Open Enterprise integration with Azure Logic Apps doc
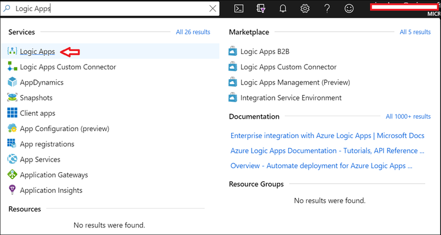 coord(327,136)
